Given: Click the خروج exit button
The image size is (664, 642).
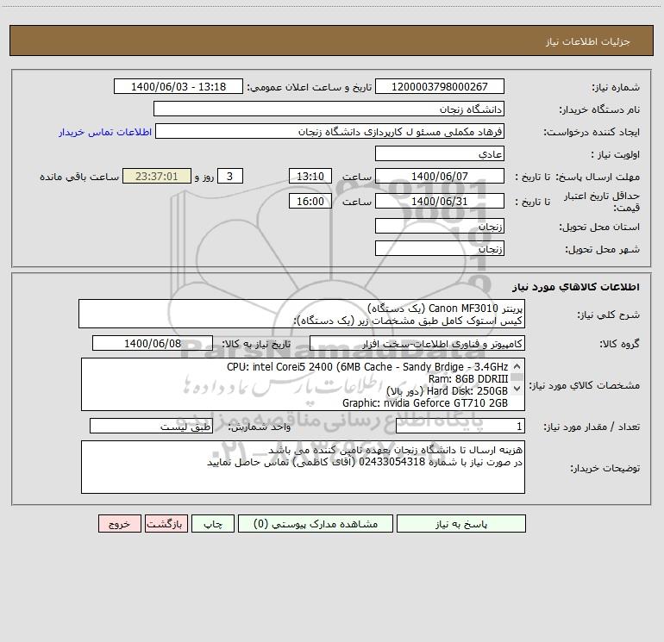Looking at the screenshot, I should (119, 524).
